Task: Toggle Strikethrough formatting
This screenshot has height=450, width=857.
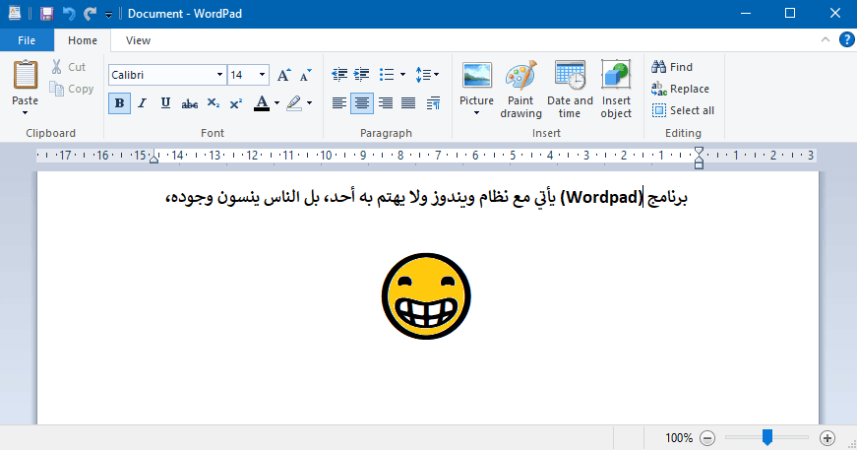Action: [190, 103]
